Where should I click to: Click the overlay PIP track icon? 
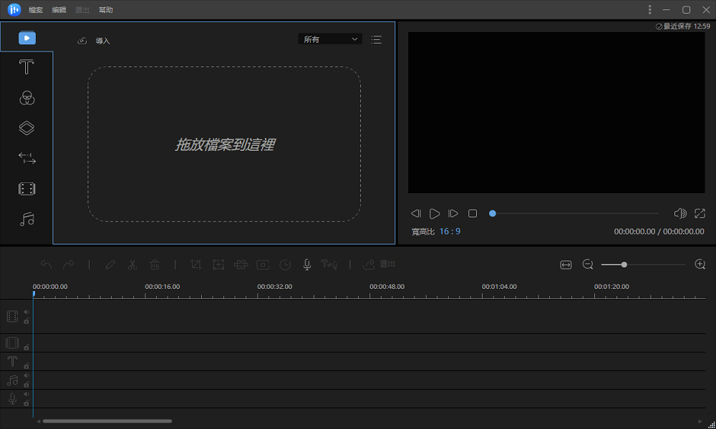tap(12, 342)
